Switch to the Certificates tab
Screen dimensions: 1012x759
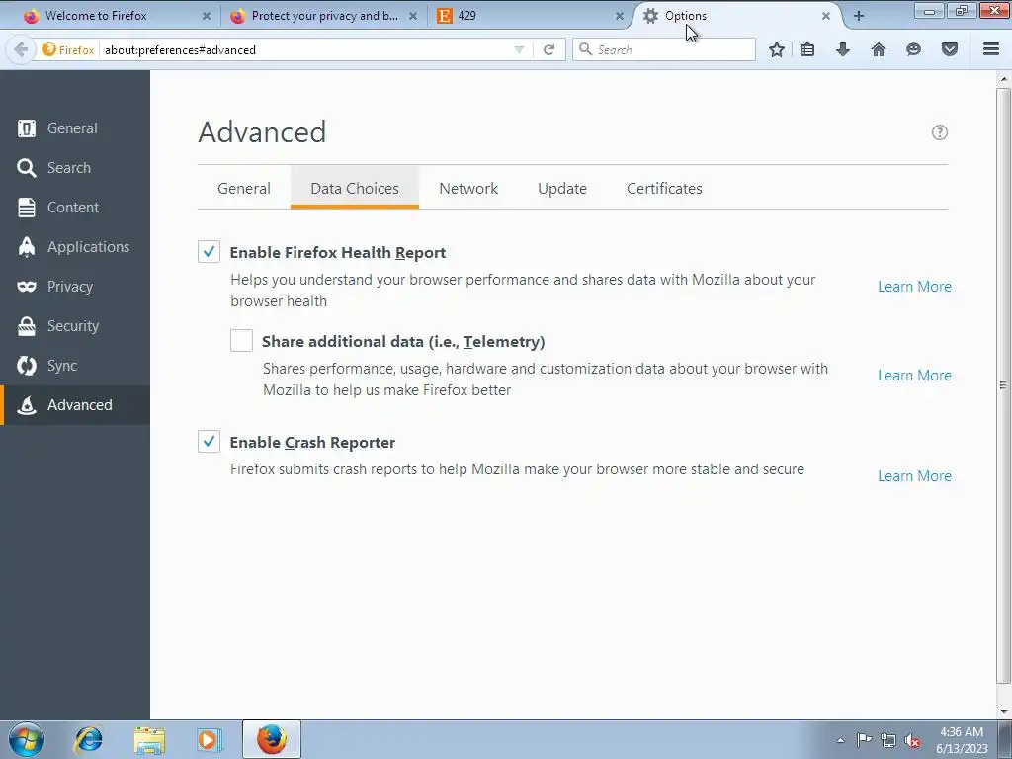pyautogui.click(x=664, y=189)
